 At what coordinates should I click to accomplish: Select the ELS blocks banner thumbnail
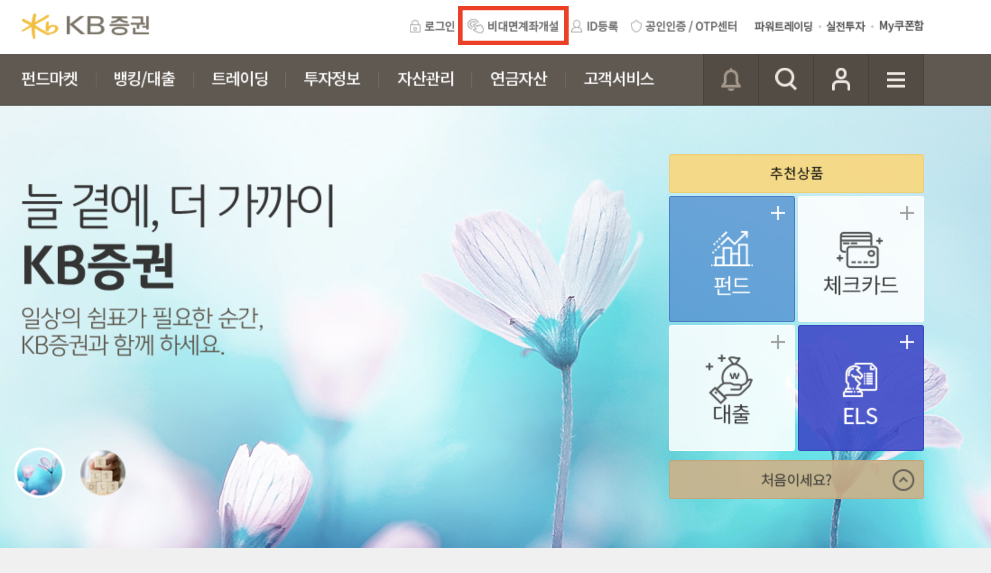click(103, 473)
